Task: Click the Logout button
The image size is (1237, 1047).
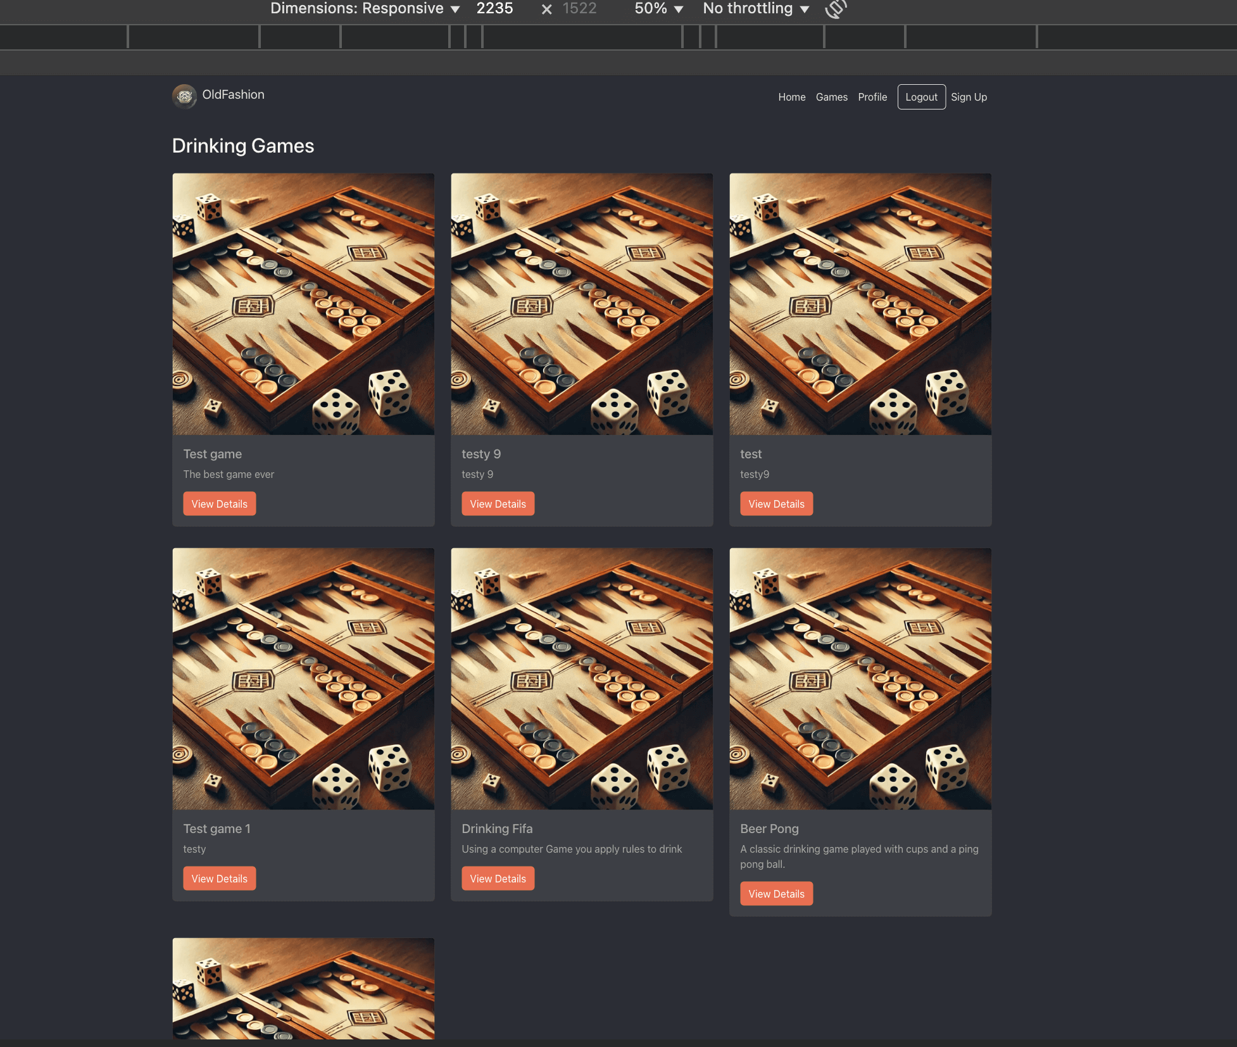Action: 921,97
